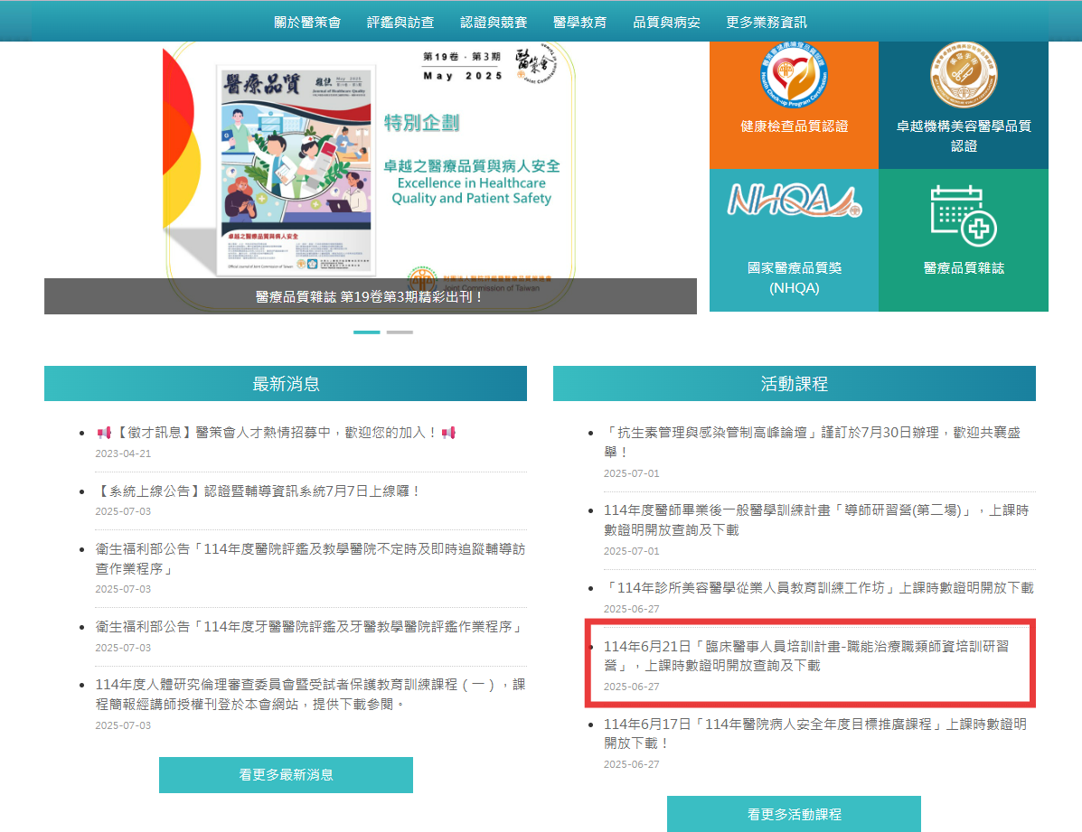The image size is (1082, 832).
Task: Switch to the second carousel slide indicator
Action: click(400, 332)
